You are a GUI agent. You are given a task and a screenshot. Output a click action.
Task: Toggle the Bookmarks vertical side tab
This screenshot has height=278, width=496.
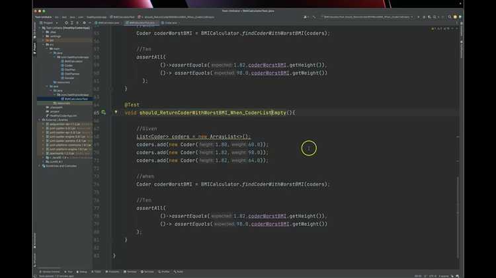click(x=34, y=241)
